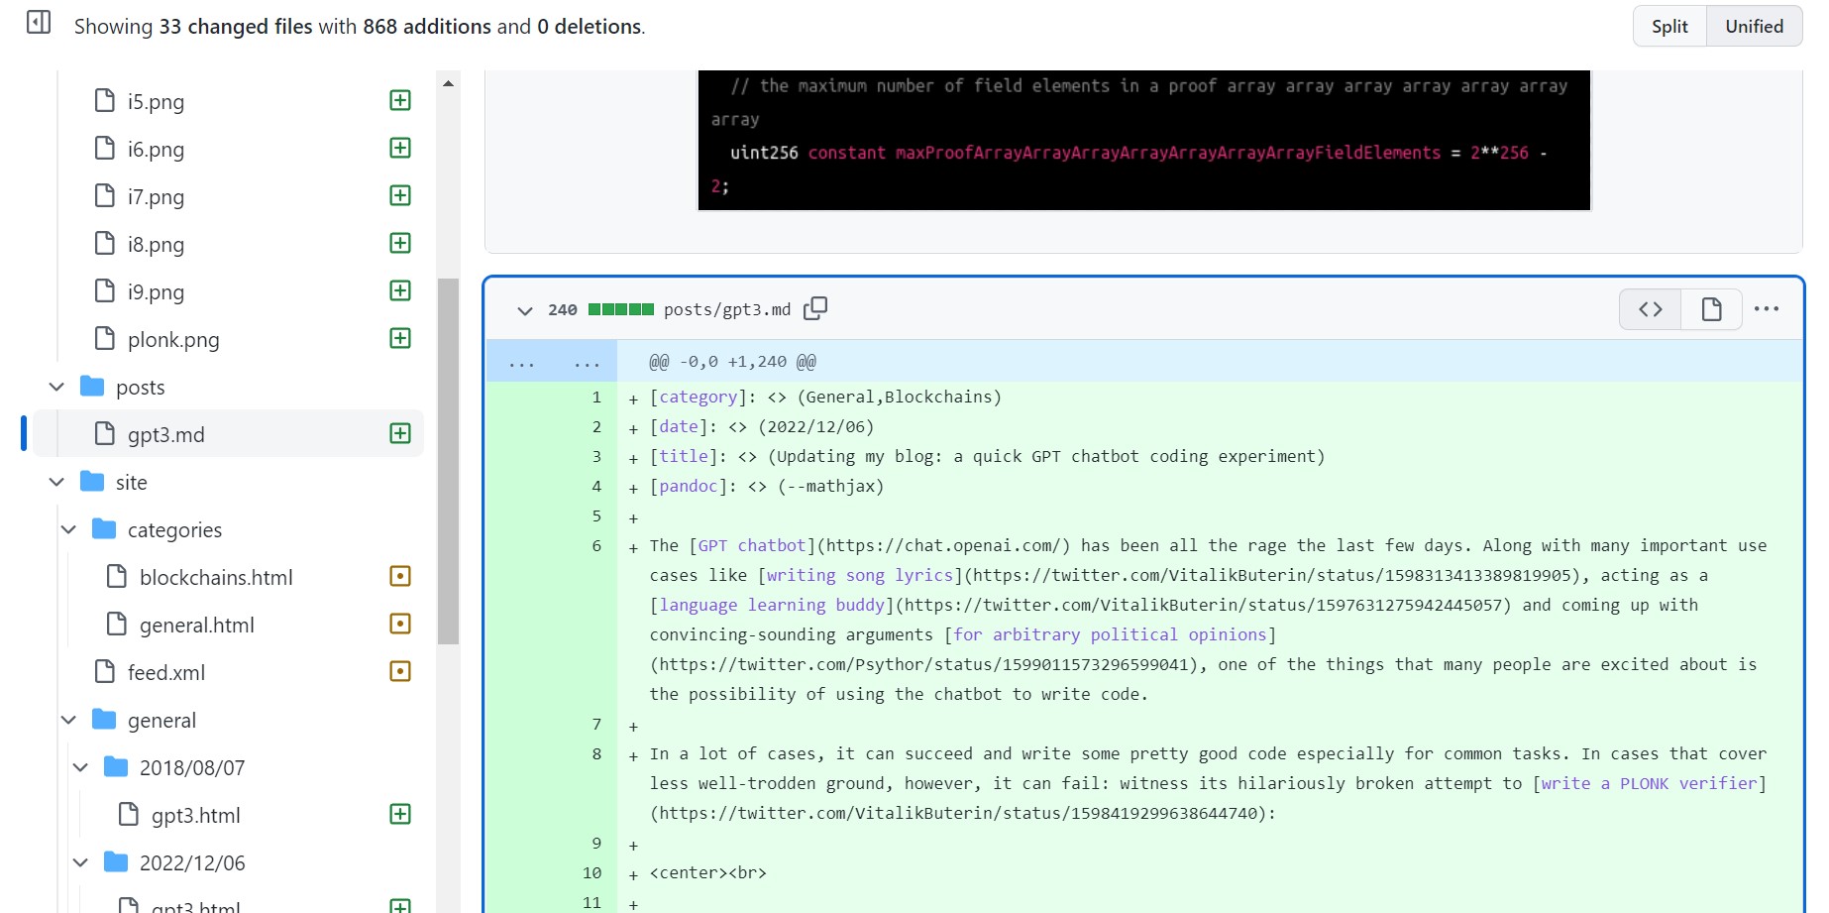Viewport: 1829px width, 913px height.
Task: Expand the diff for i5.png
Action: click(x=399, y=99)
